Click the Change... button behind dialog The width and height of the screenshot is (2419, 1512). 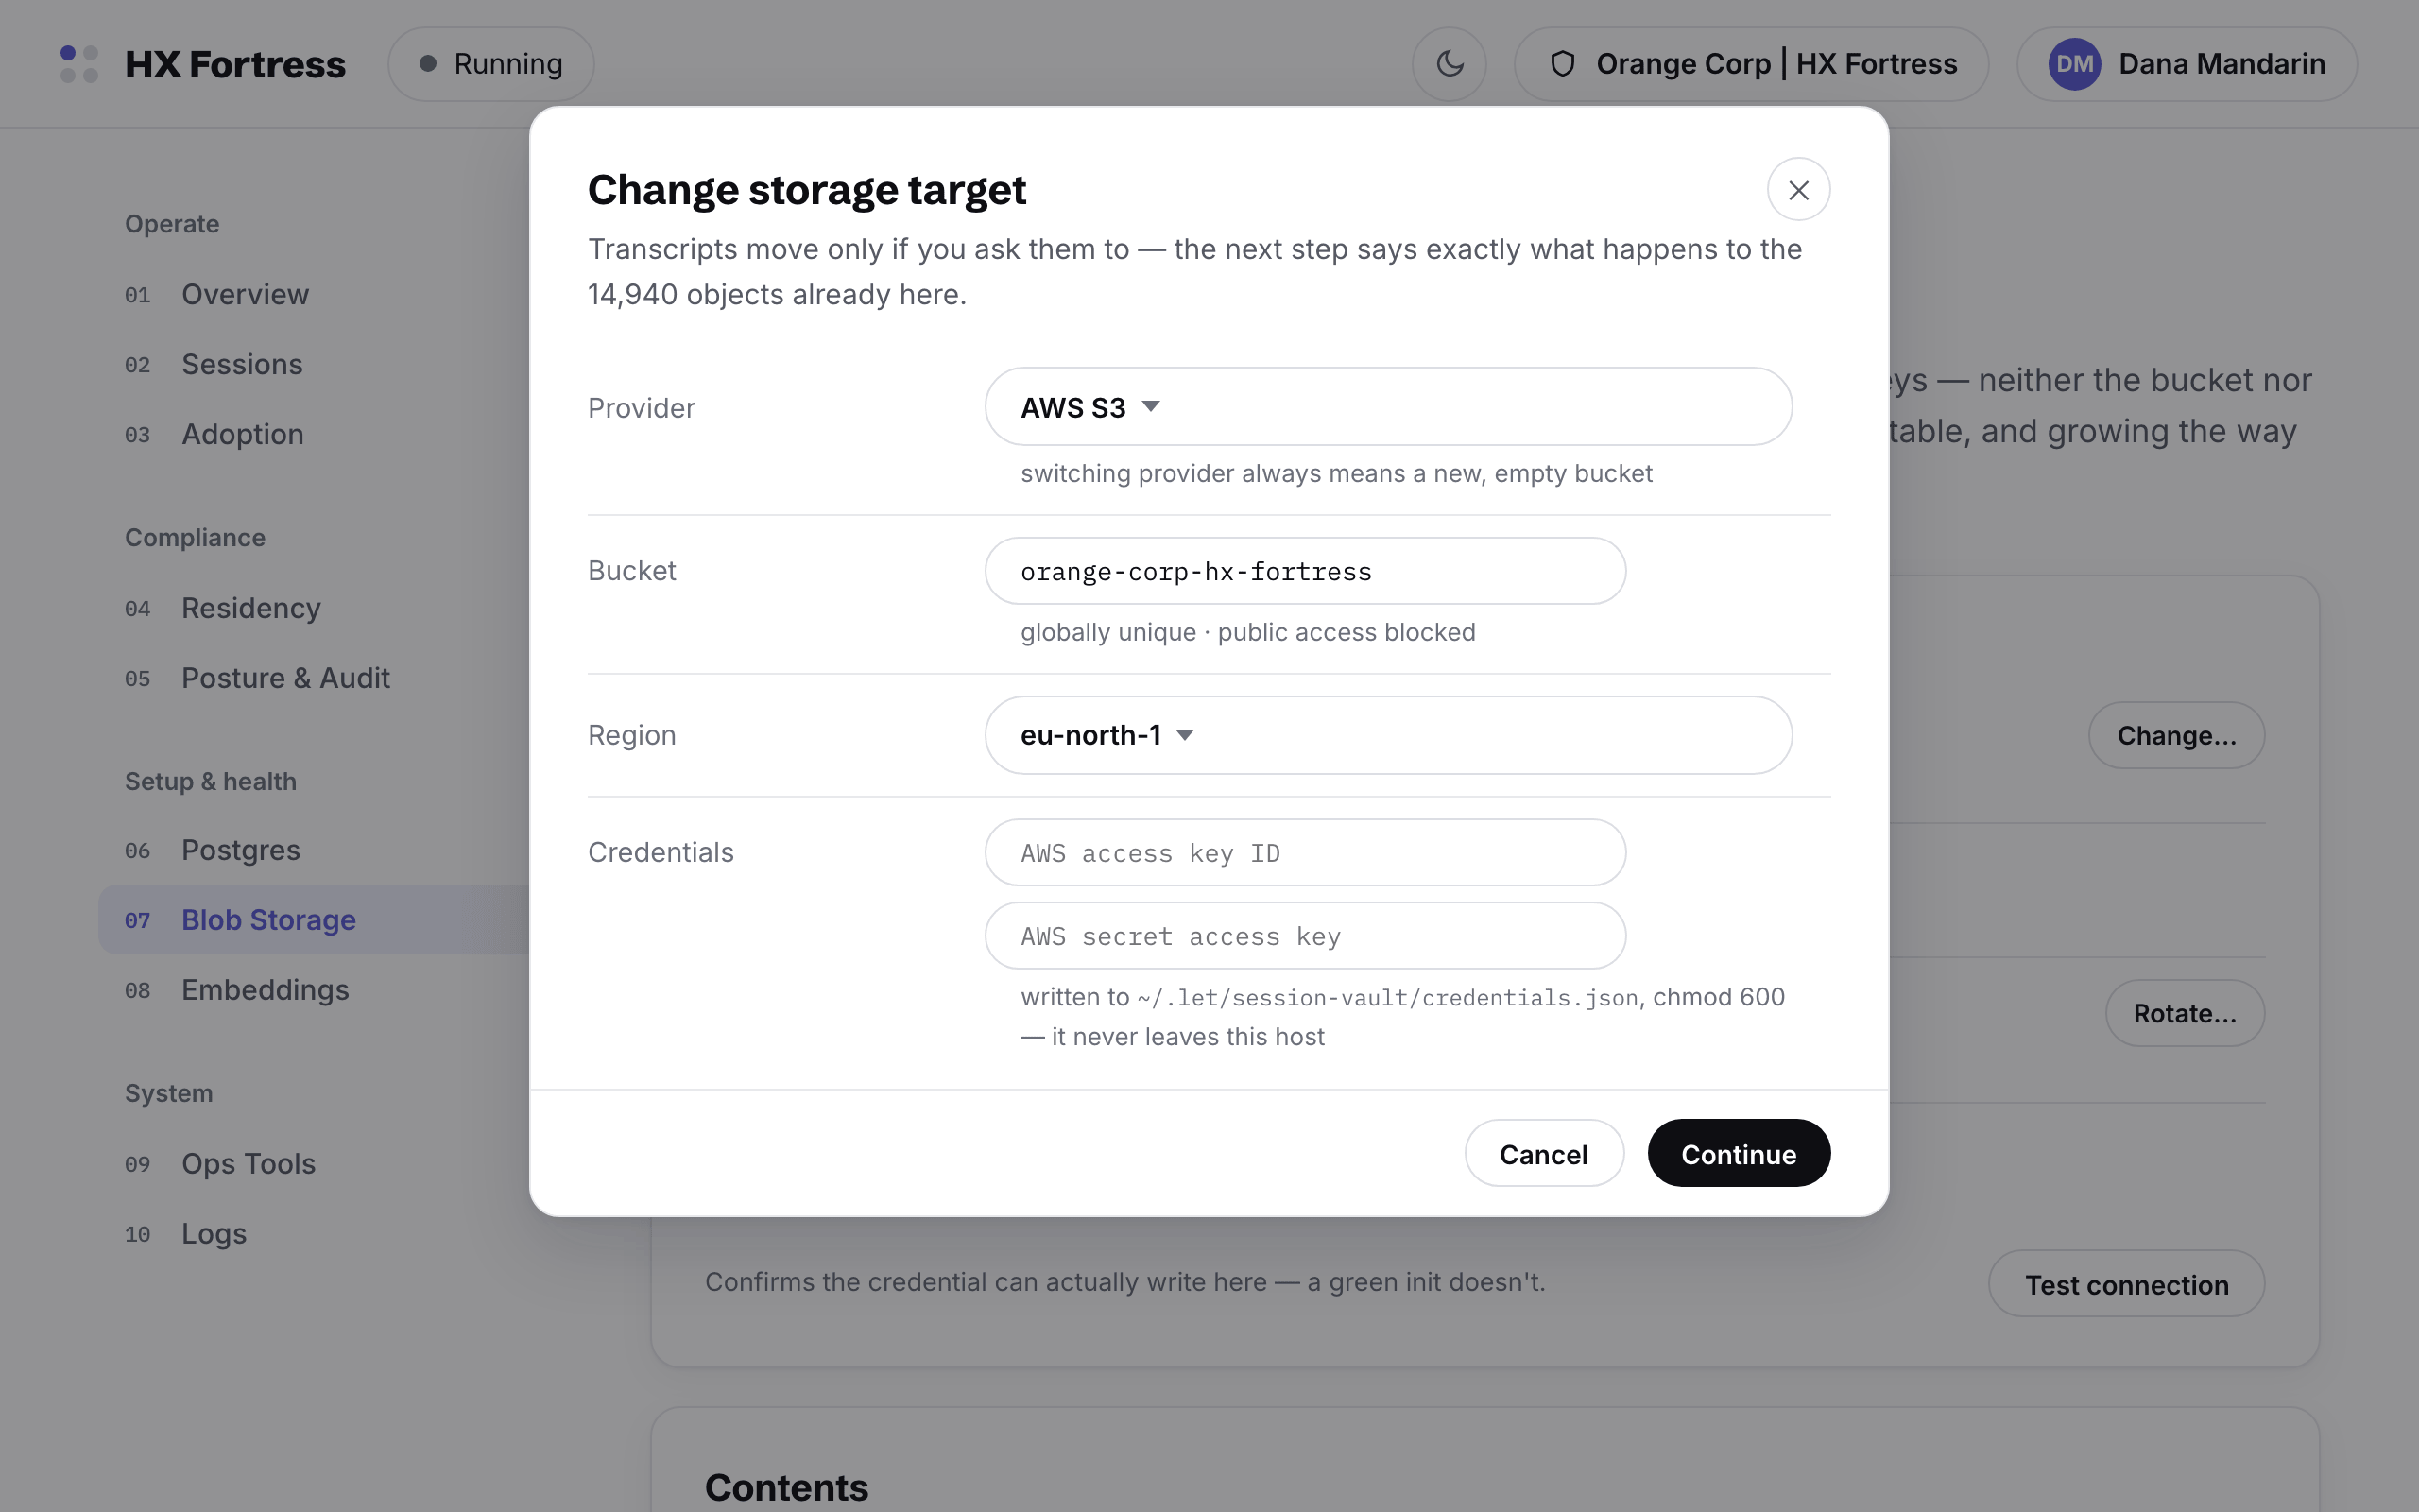tap(2176, 736)
